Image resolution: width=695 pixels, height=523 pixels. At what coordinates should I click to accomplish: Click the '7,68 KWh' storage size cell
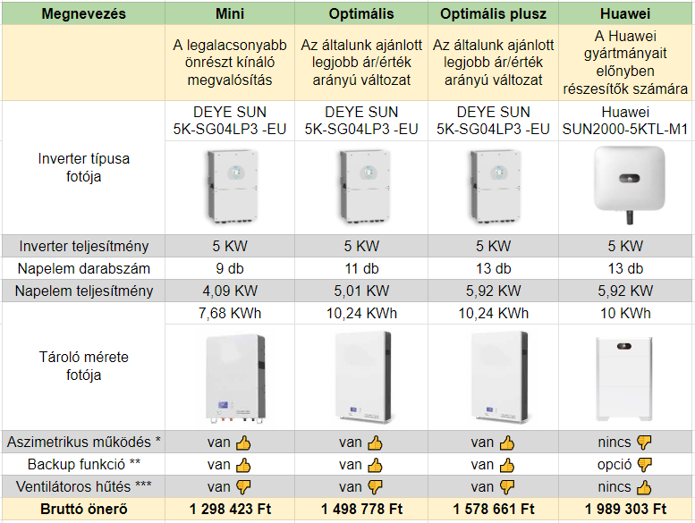tap(230, 314)
